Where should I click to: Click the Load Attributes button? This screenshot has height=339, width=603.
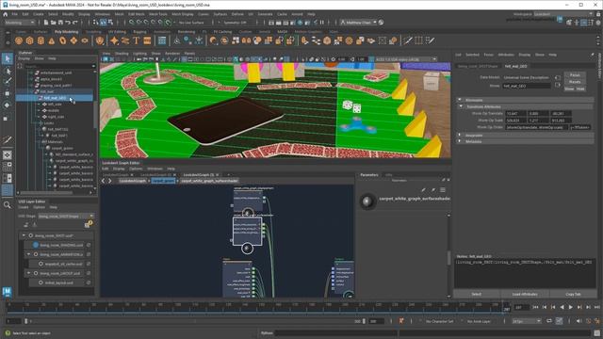click(x=525, y=294)
